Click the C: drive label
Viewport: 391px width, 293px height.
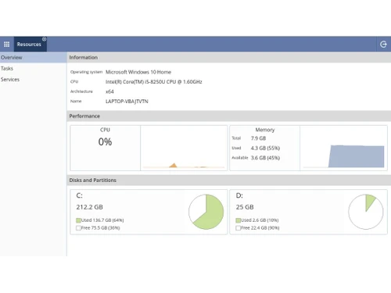tap(79, 195)
